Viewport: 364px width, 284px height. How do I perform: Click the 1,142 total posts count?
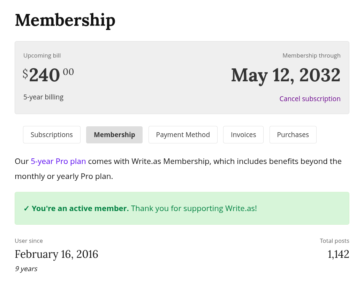pos(338,254)
